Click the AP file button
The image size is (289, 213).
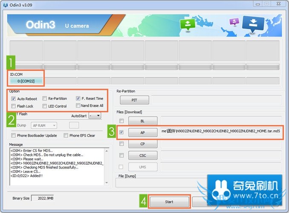pos(143,132)
